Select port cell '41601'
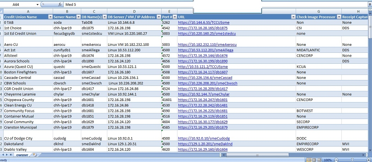 [x=169, y=100]
